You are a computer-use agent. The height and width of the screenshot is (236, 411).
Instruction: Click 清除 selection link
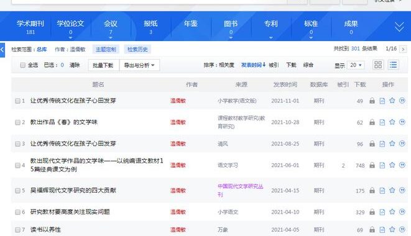[75, 65]
